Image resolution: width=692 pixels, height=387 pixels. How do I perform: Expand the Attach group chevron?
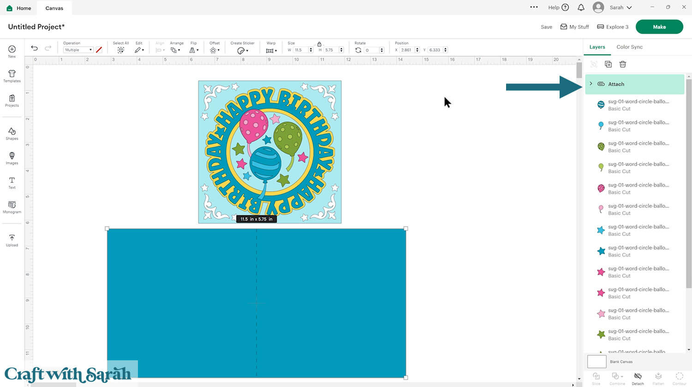(x=591, y=84)
